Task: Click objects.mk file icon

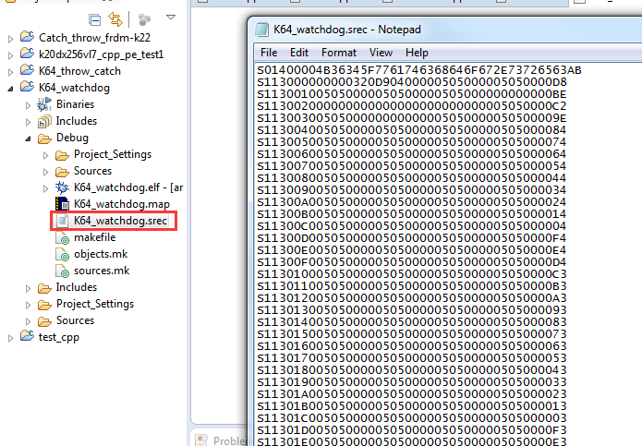Action: tap(62, 254)
